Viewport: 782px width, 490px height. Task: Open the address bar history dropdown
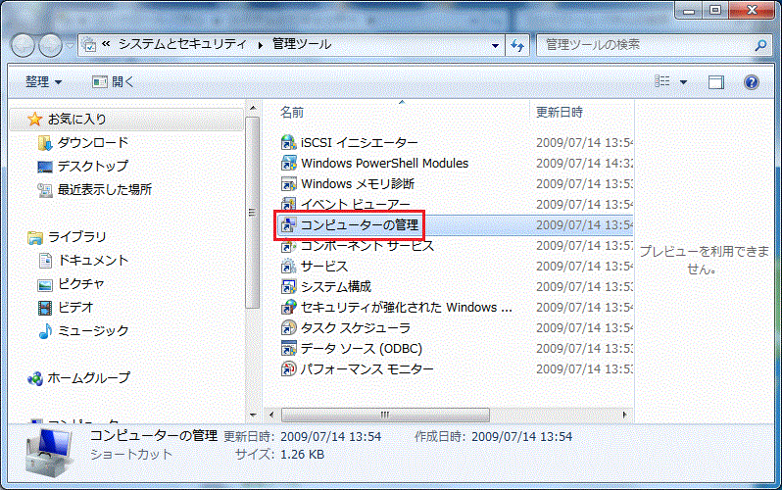click(x=495, y=45)
